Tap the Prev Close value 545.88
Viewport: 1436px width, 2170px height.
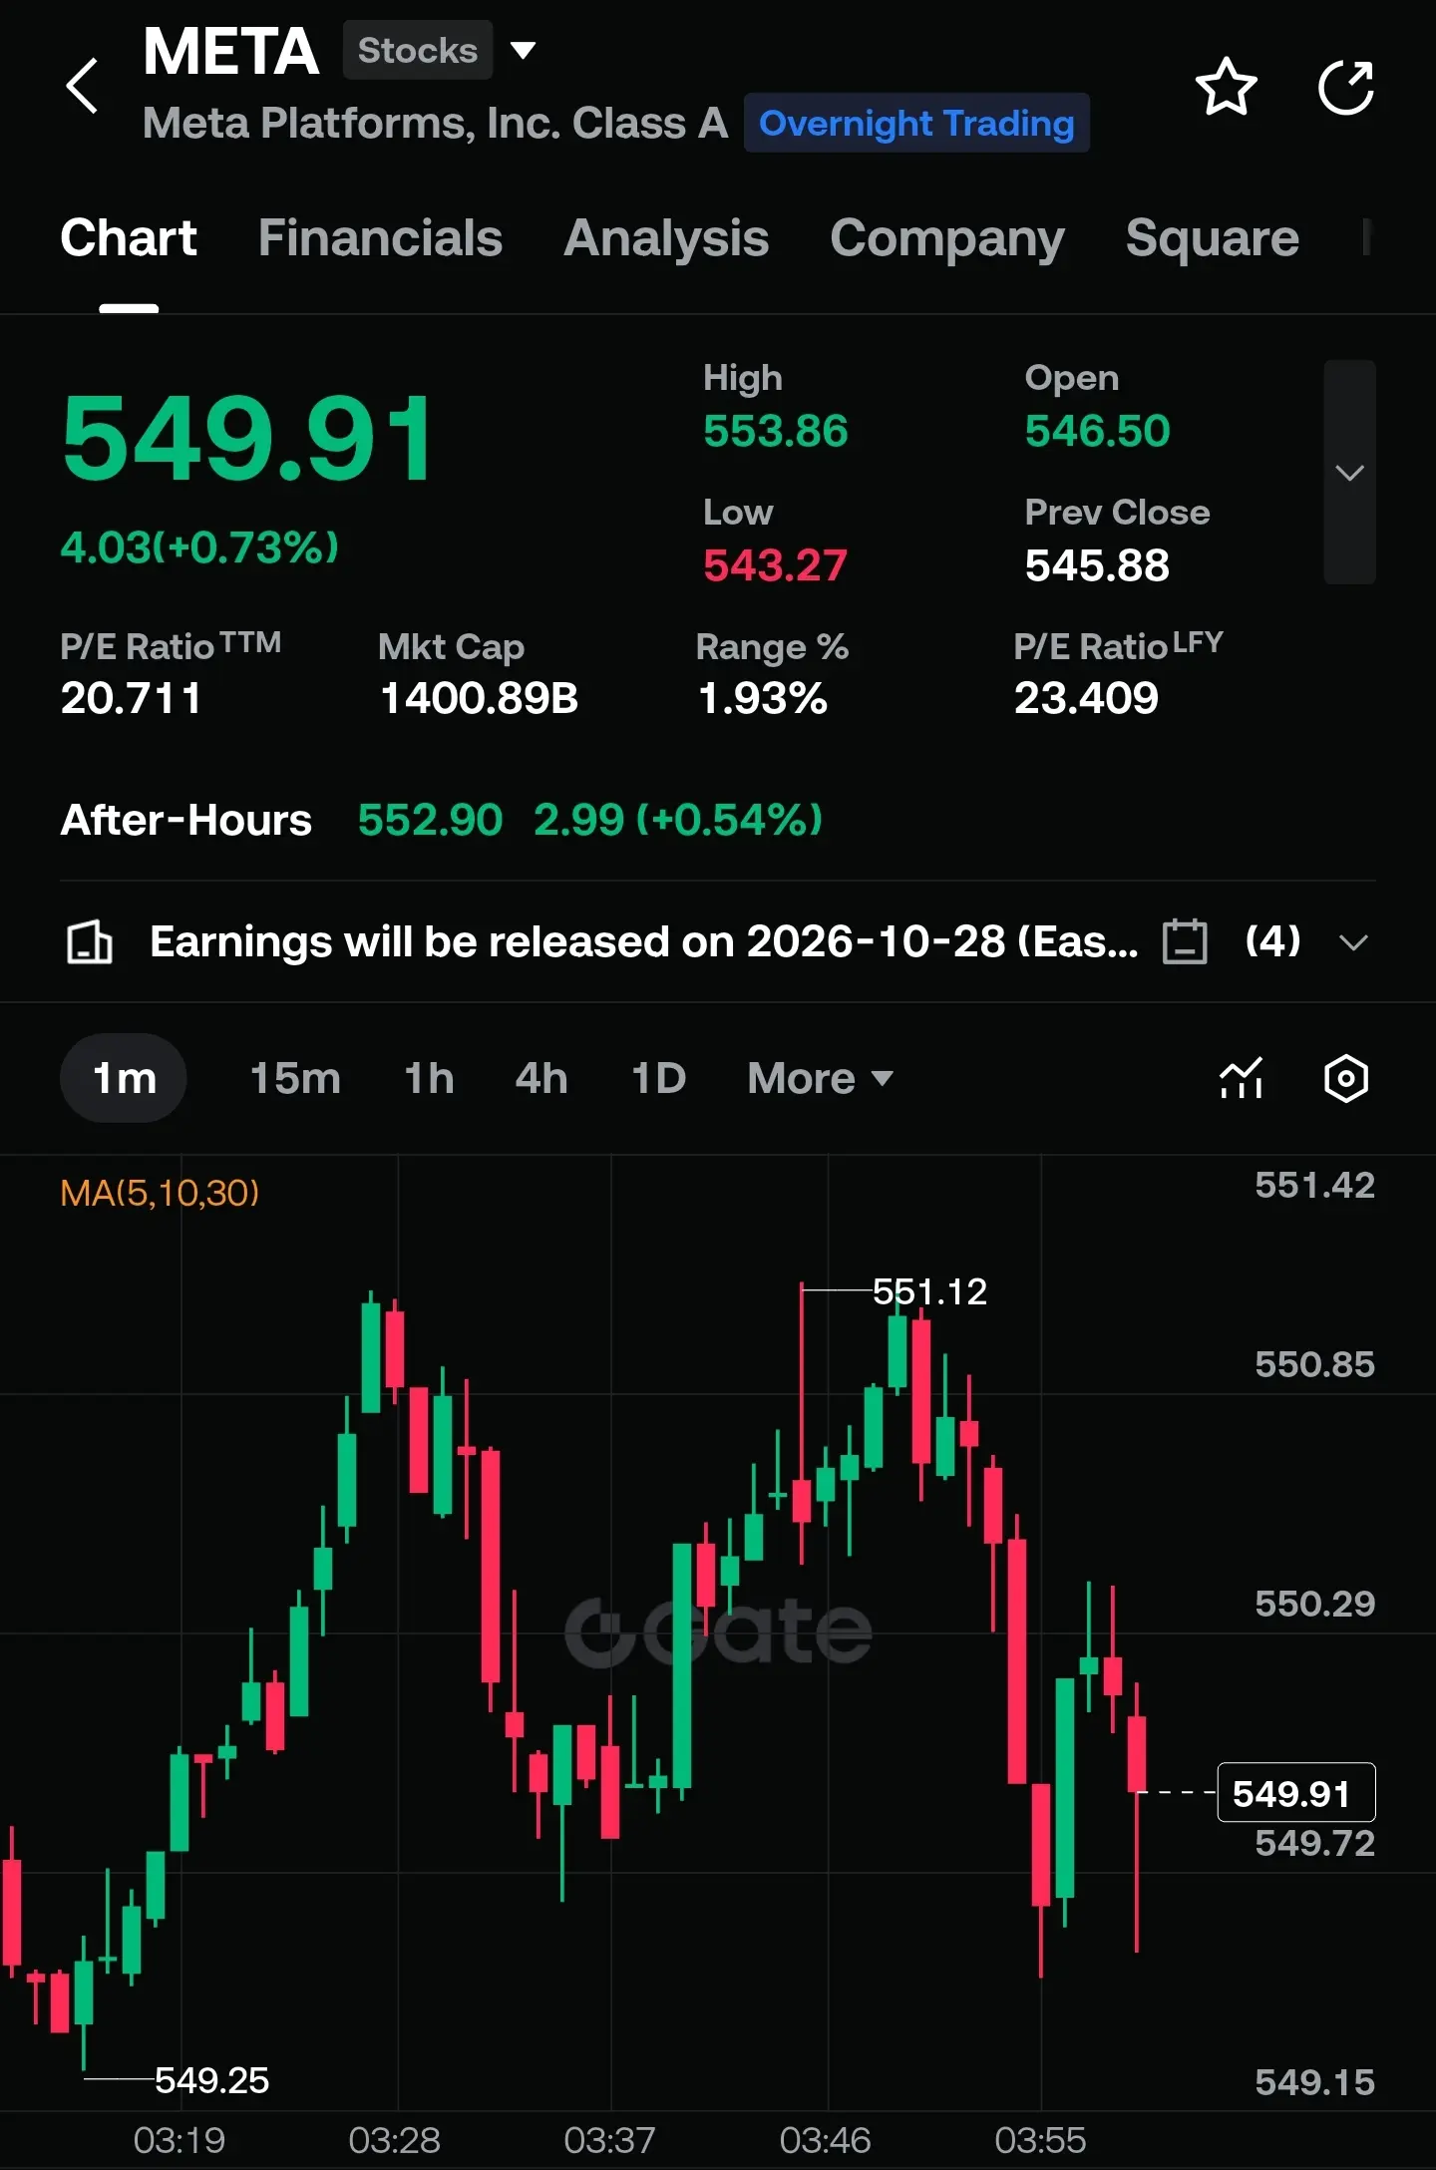tap(1097, 565)
